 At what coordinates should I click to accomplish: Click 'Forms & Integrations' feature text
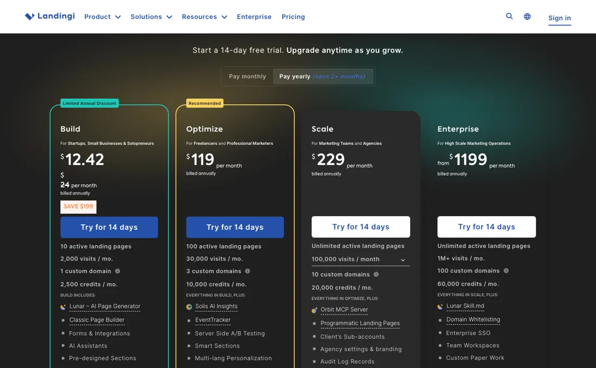100,333
